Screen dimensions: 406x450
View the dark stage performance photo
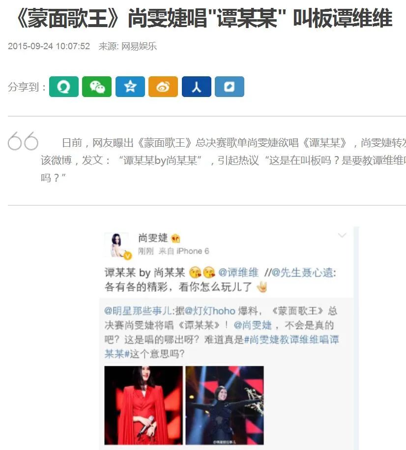[x=225, y=405]
